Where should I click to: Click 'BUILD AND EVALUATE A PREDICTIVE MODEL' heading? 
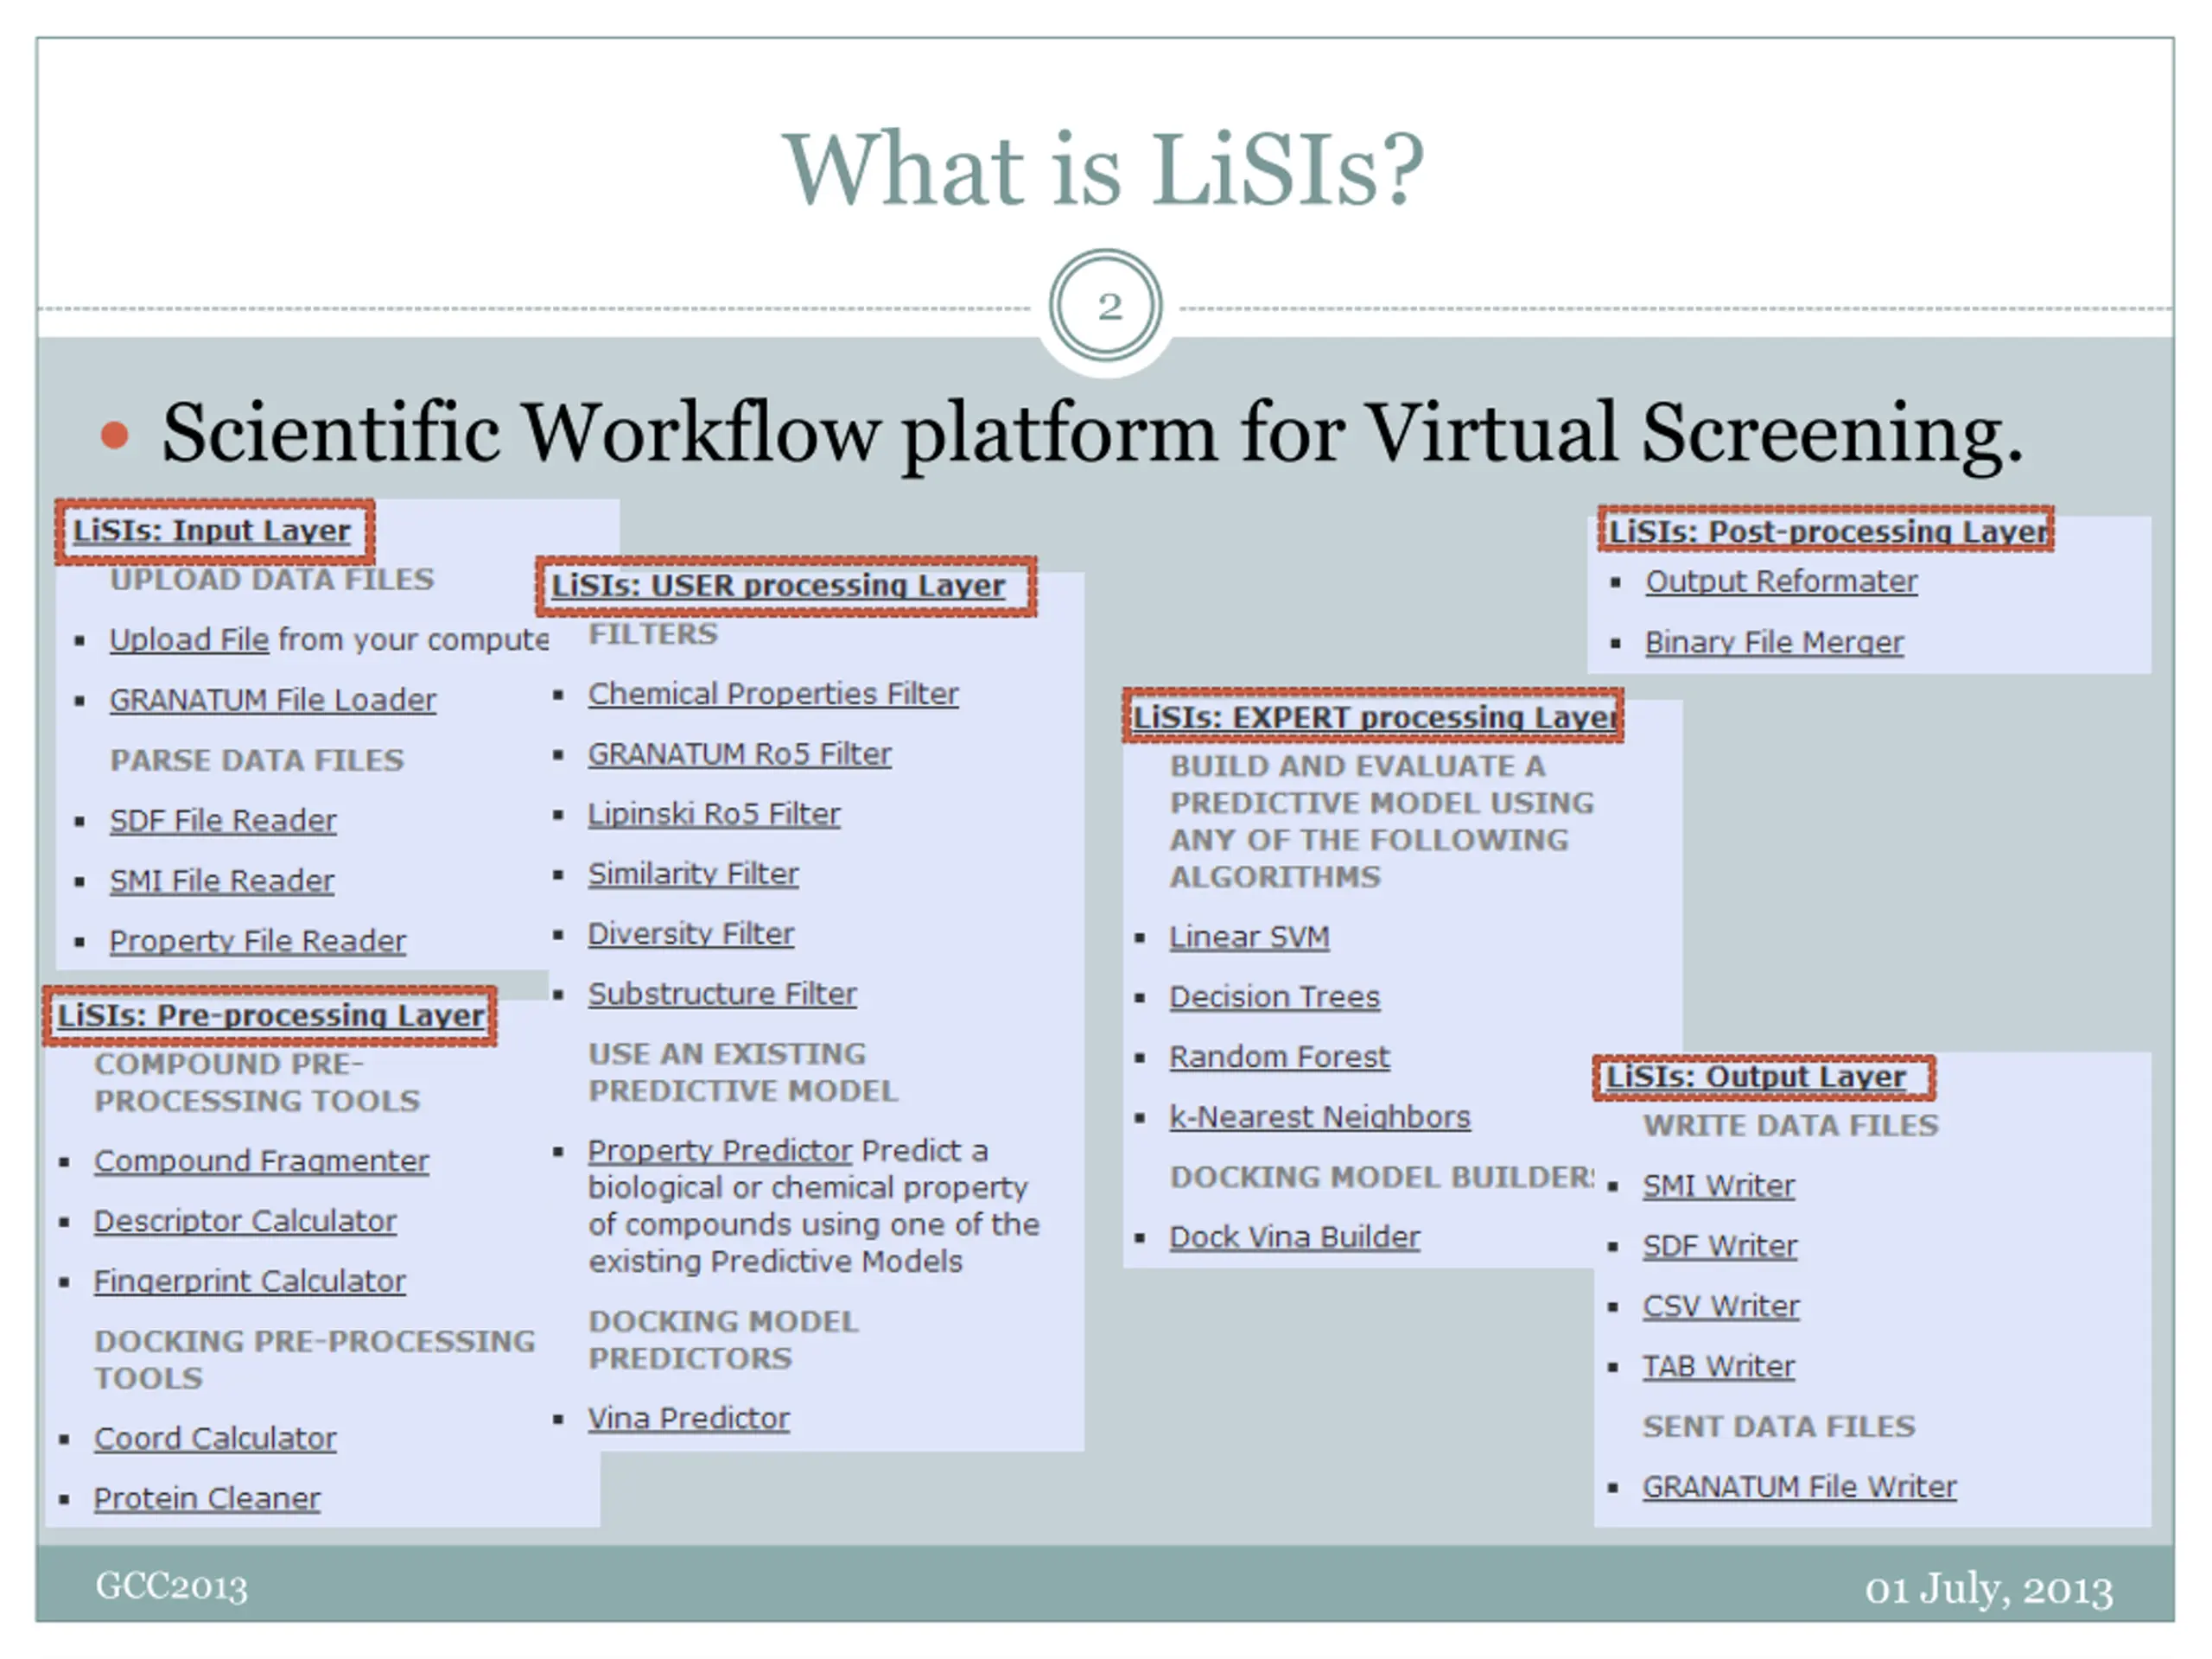pos(1382,821)
